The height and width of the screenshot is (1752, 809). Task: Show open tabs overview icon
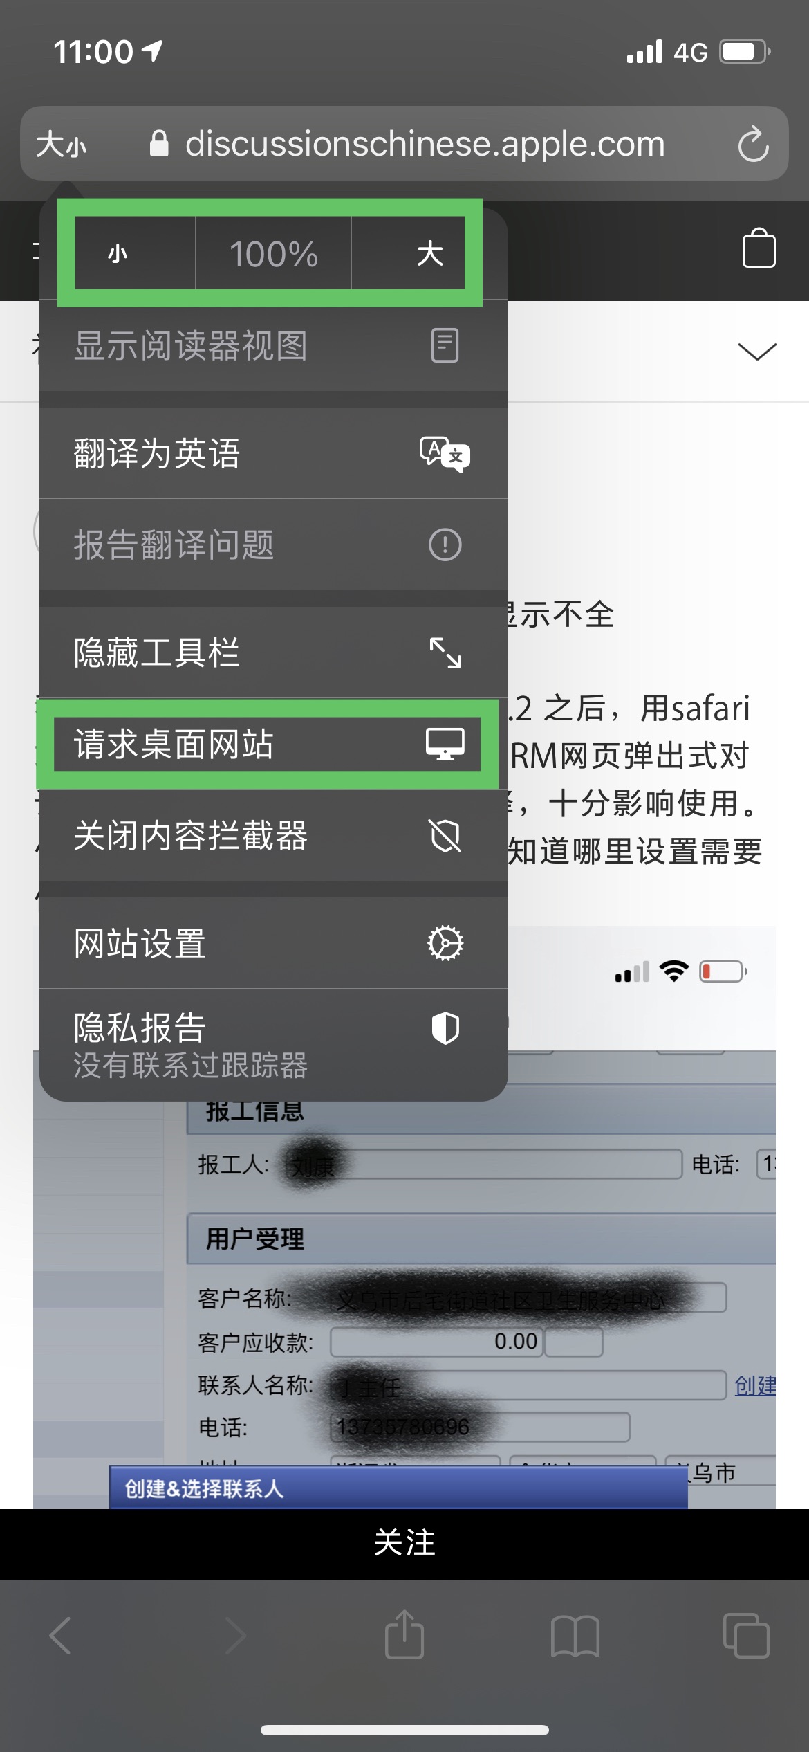[746, 1636]
